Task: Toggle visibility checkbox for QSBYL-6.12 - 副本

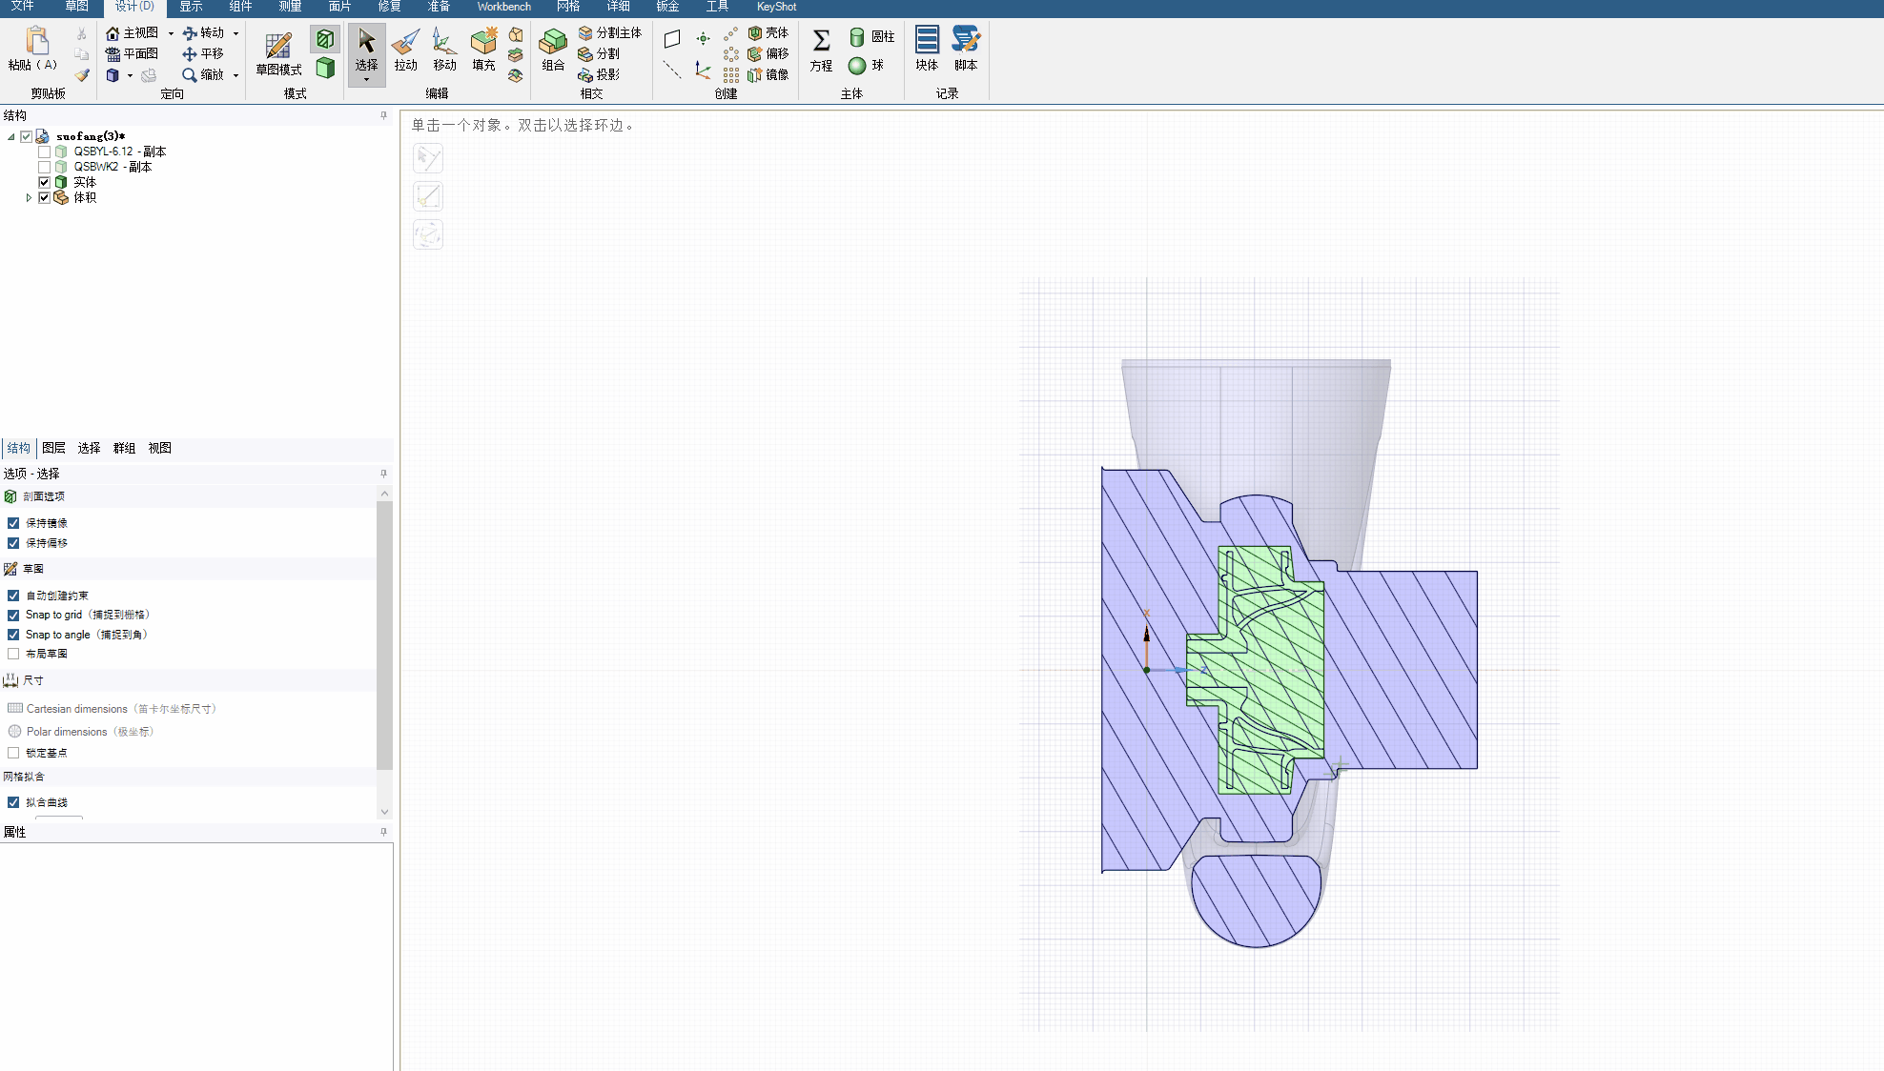Action: point(44,152)
